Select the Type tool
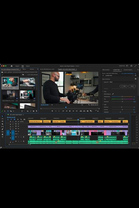 click(x=2, y=137)
